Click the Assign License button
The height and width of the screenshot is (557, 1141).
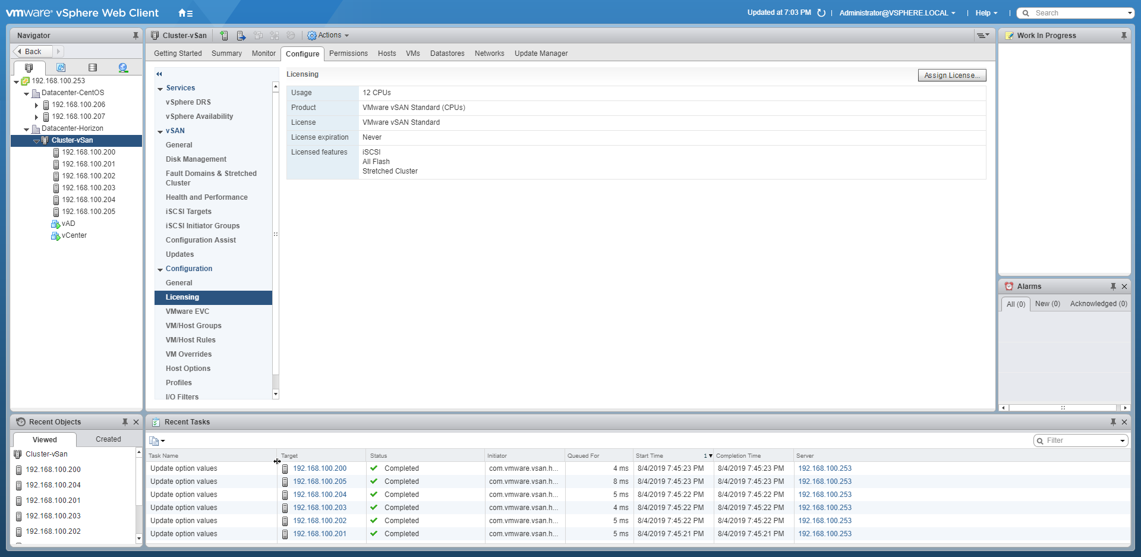click(951, 75)
